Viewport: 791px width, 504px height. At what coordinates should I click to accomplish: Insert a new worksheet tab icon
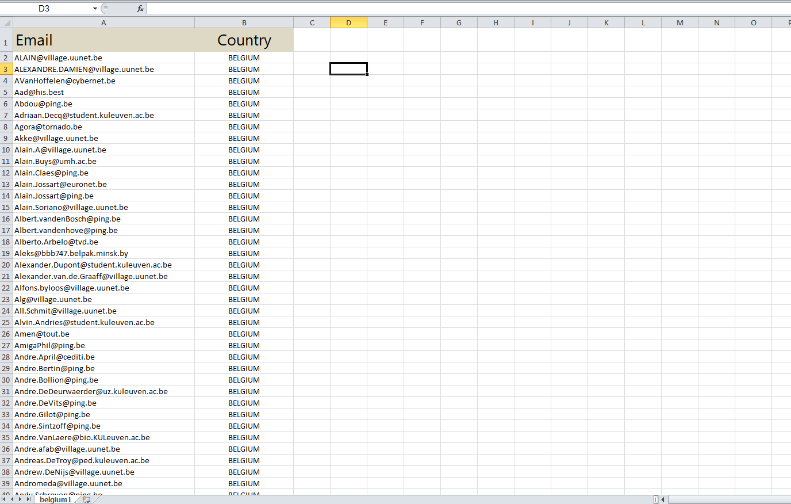click(87, 499)
